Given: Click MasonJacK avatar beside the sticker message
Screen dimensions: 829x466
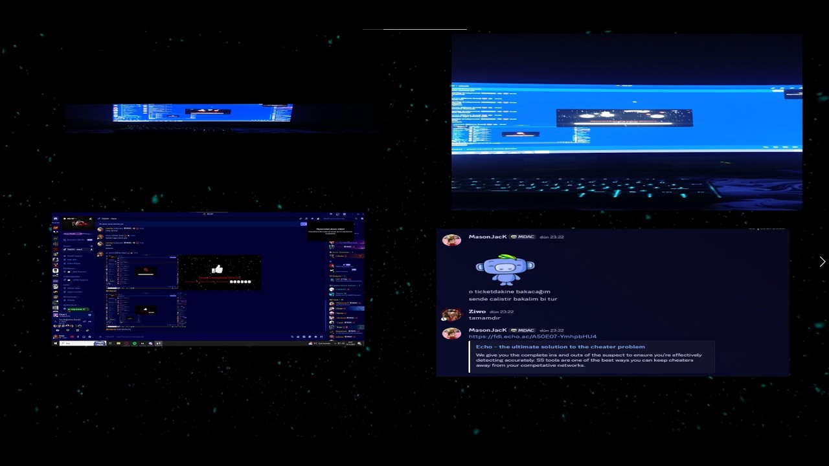Looking at the screenshot, I should pyautogui.click(x=451, y=240).
